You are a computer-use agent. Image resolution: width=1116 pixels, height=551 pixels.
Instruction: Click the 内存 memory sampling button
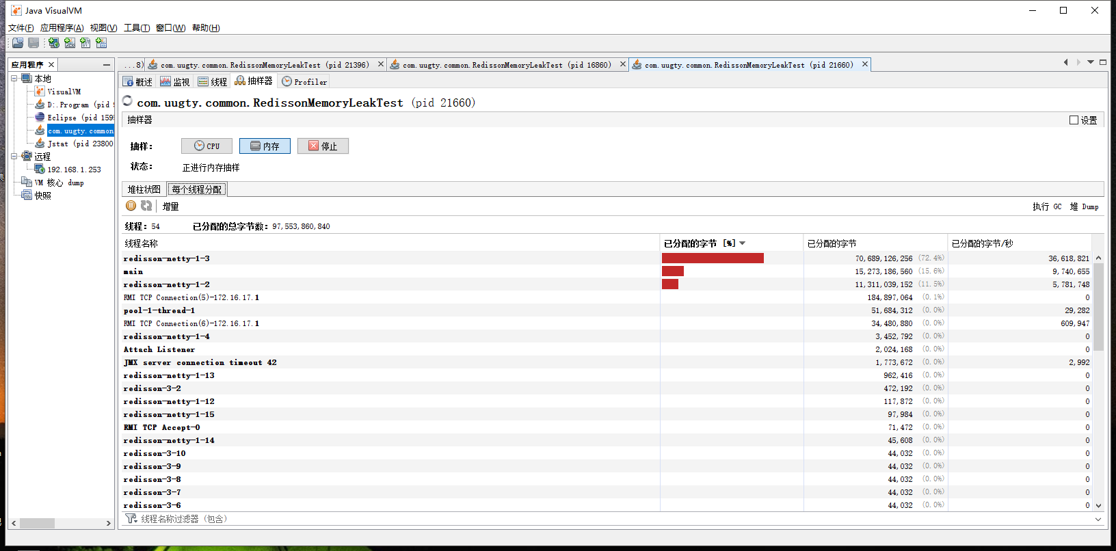click(x=265, y=146)
